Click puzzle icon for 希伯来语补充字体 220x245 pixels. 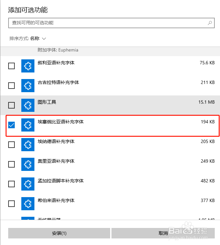[x=28, y=204]
